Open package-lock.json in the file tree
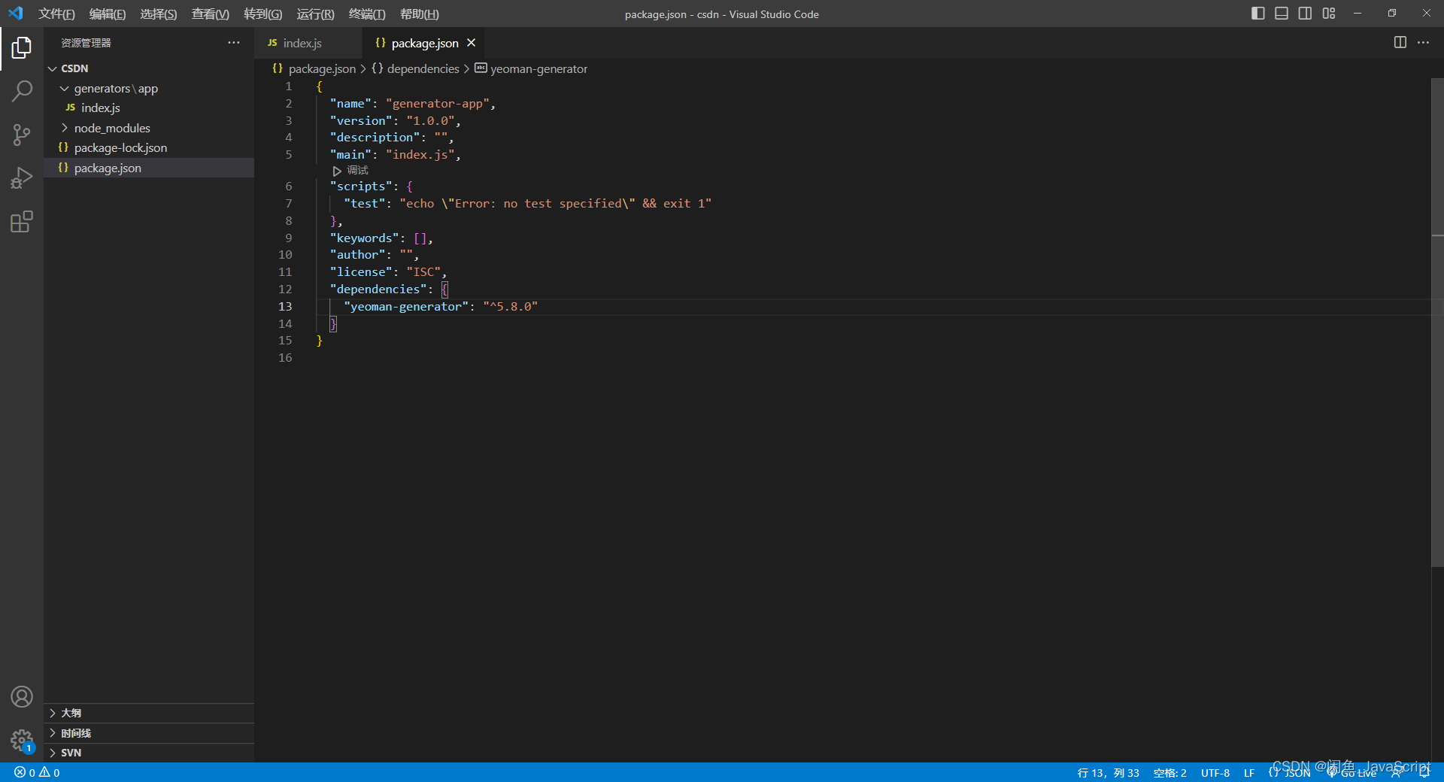The image size is (1444, 782). 149,148
